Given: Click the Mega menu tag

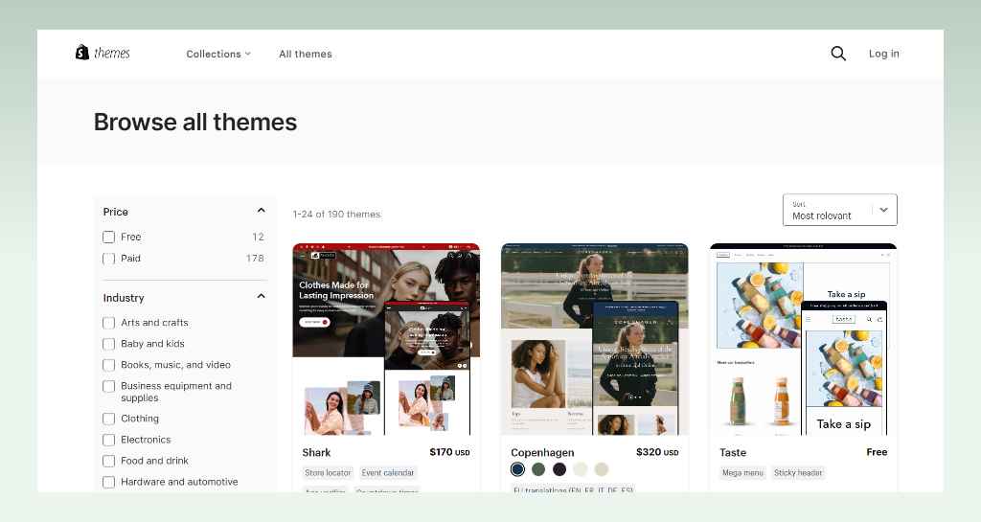Looking at the screenshot, I should tap(742, 472).
